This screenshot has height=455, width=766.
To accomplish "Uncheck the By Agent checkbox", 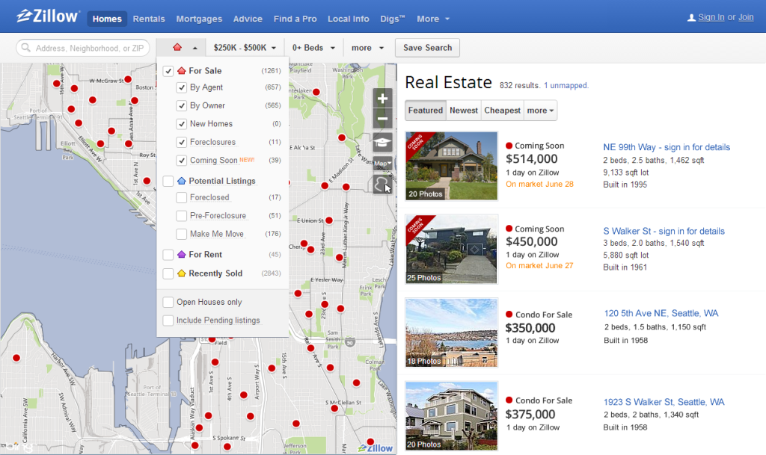I will (x=181, y=87).
